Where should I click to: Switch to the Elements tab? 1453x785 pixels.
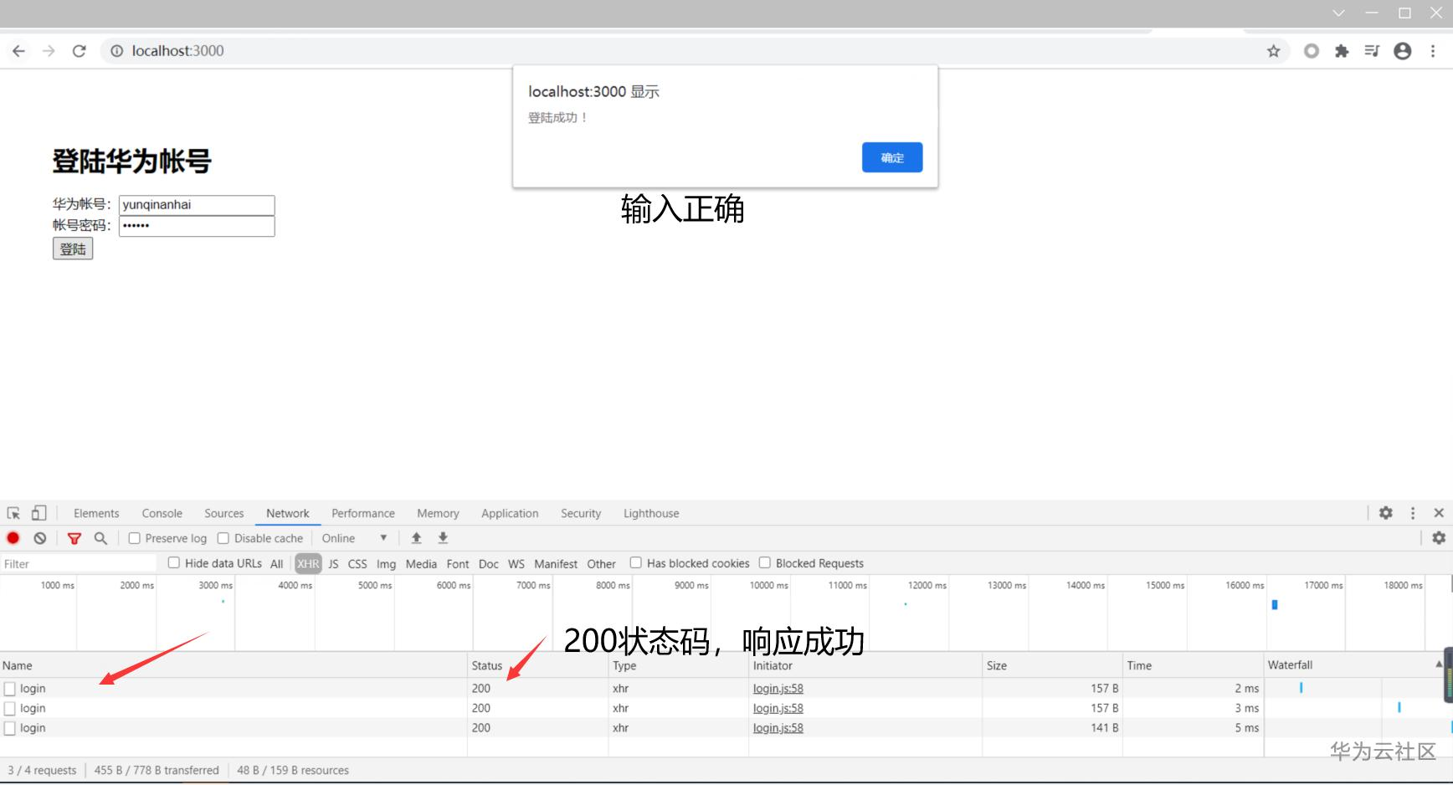point(96,513)
